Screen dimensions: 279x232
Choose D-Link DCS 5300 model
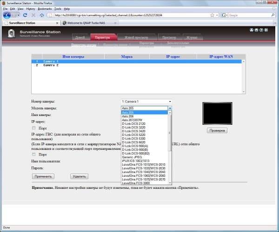[x=145, y=138]
